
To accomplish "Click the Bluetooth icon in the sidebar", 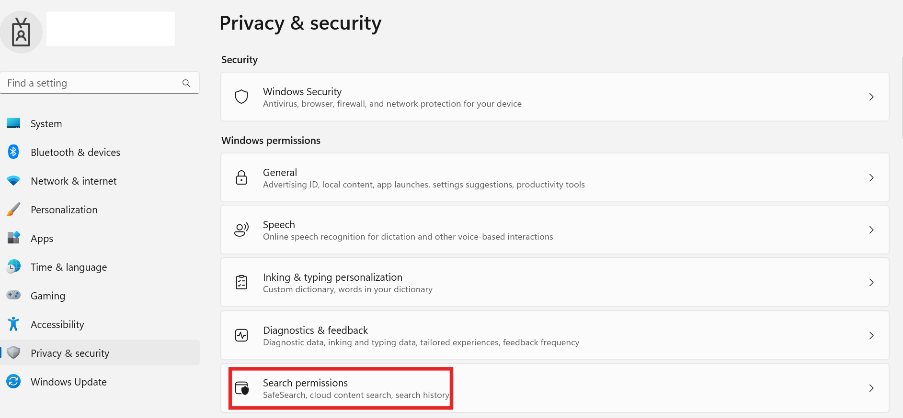I will 13,152.
